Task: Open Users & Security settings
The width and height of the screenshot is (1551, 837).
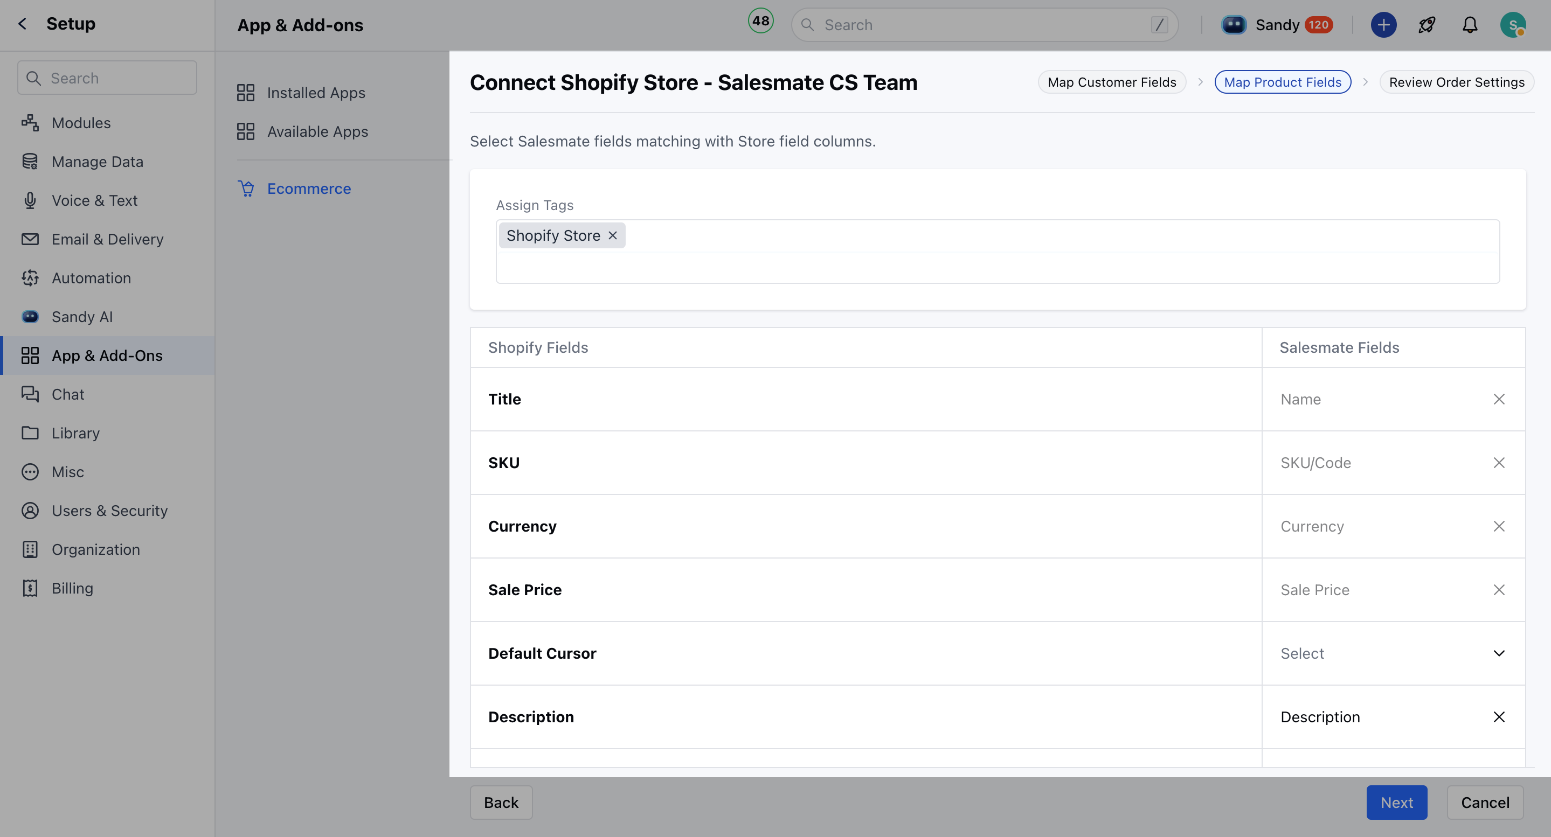Action: coord(109,511)
